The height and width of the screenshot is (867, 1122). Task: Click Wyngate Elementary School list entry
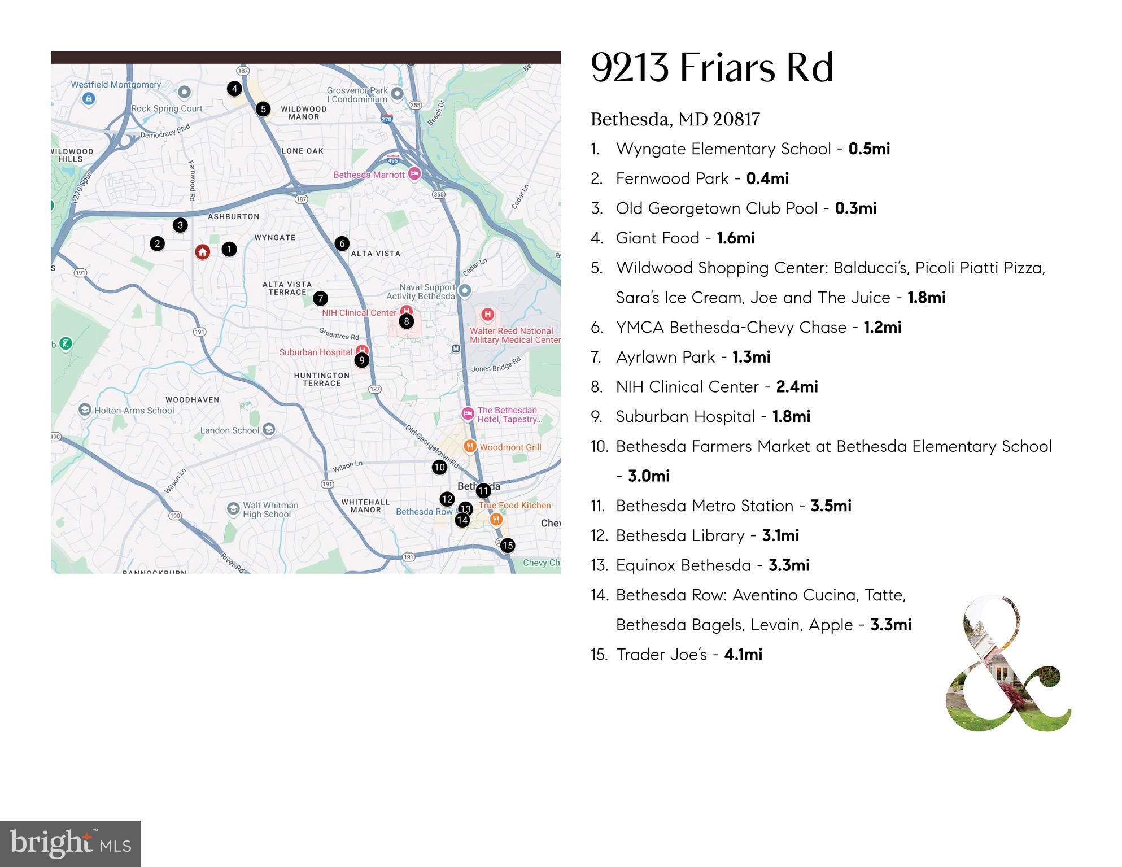(x=740, y=149)
